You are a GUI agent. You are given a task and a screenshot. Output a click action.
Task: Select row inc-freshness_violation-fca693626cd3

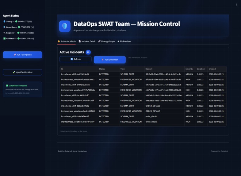pos(143,80)
